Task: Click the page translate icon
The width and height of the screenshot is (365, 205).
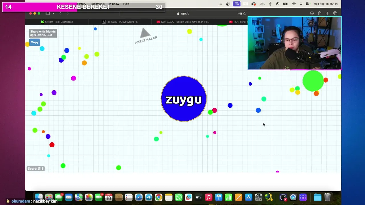Action: 240,13
